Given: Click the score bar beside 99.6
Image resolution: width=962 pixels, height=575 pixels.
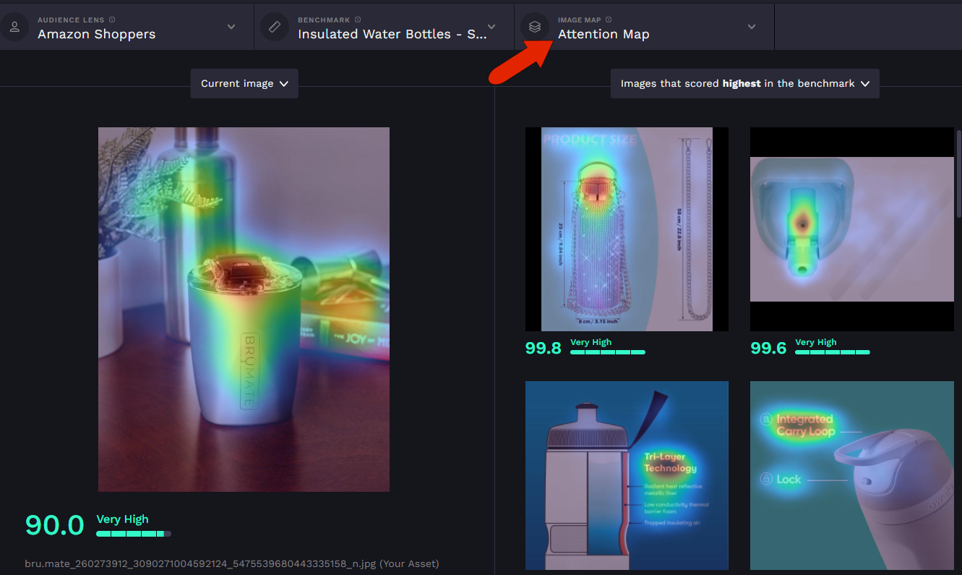Looking at the screenshot, I should coord(833,352).
